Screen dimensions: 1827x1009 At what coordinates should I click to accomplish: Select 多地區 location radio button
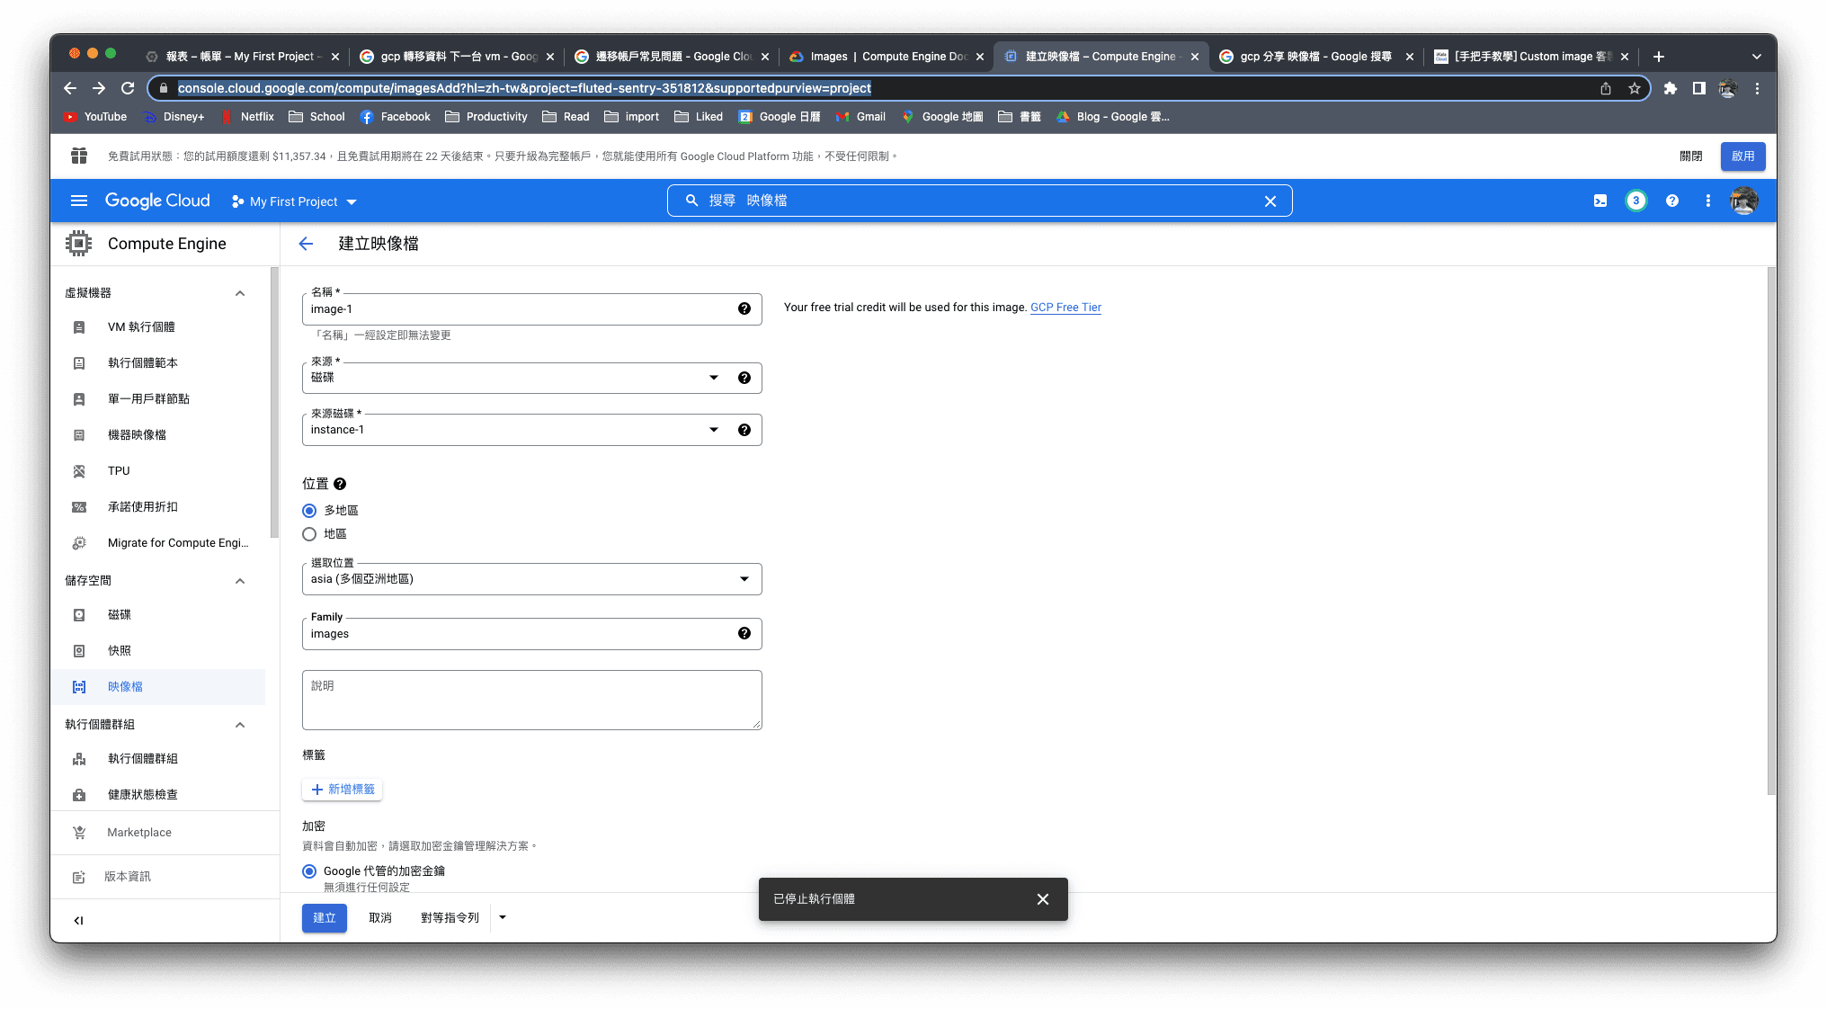[310, 510]
